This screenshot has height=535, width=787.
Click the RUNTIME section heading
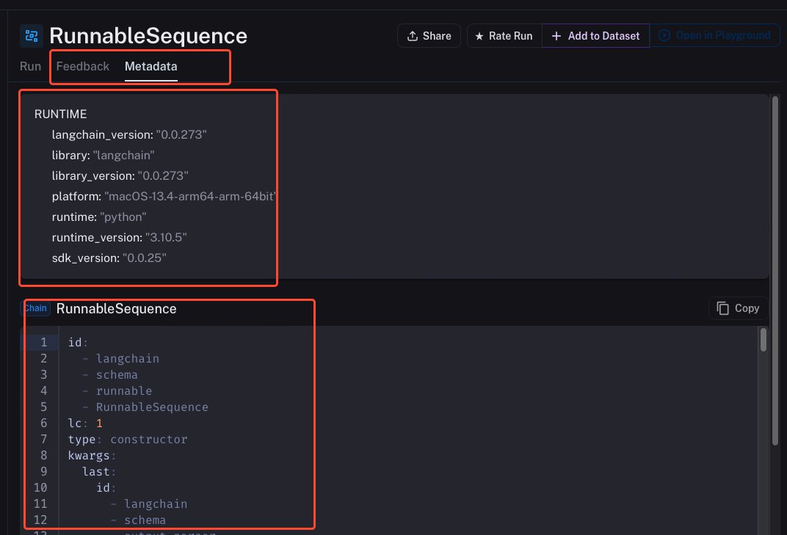(60, 114)
